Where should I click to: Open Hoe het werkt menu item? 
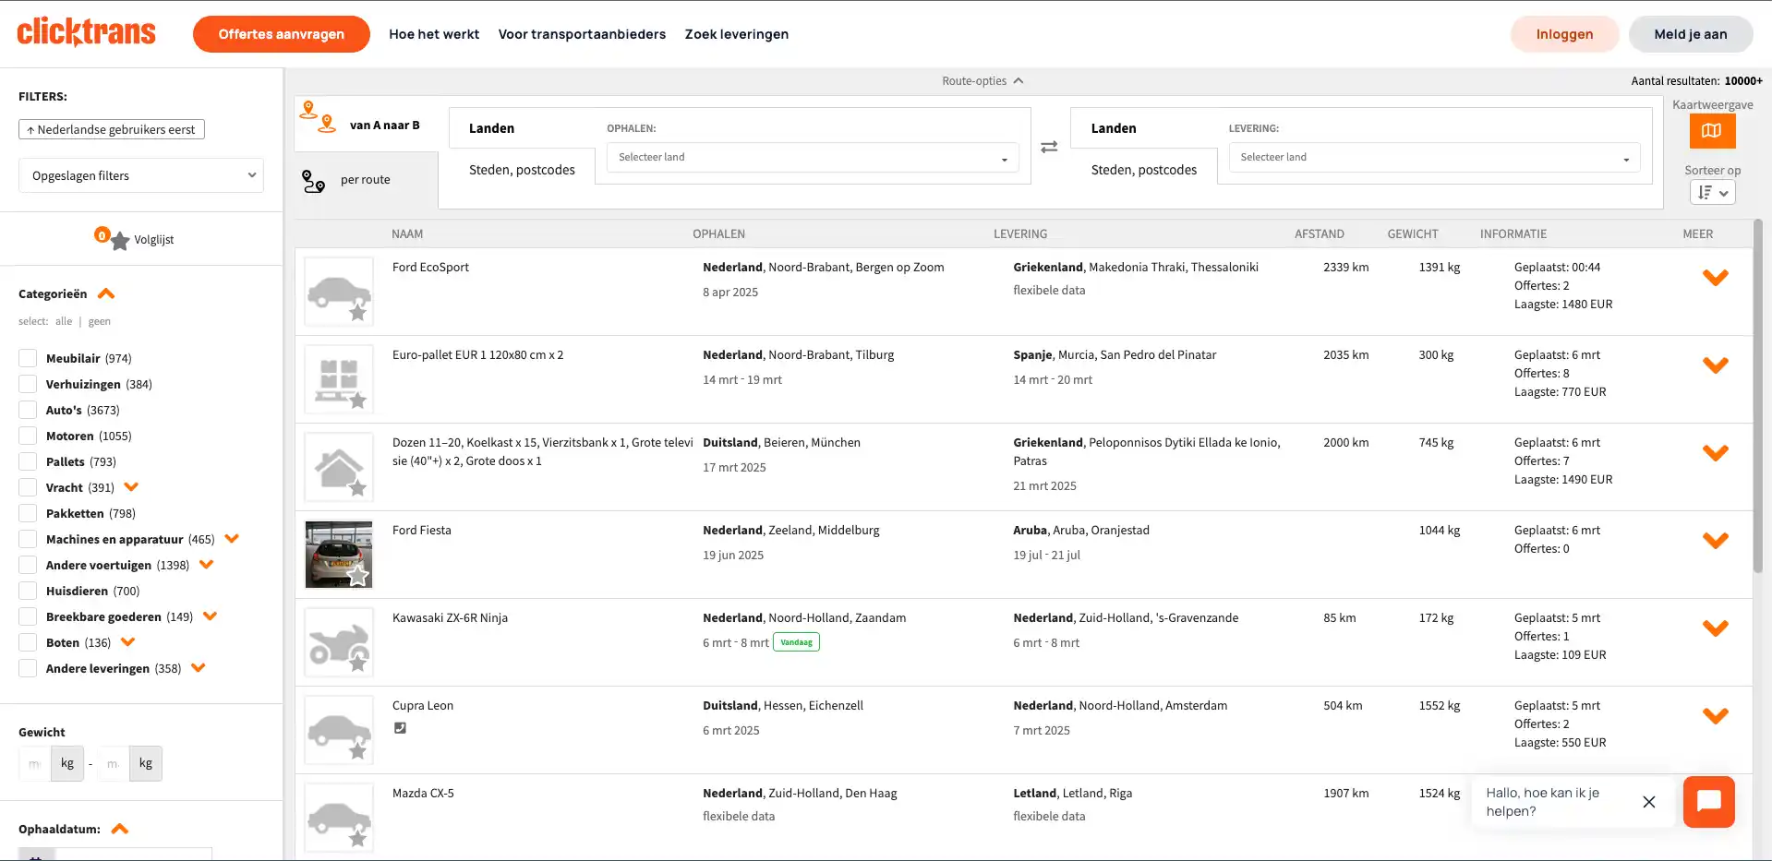coord(434,34)
